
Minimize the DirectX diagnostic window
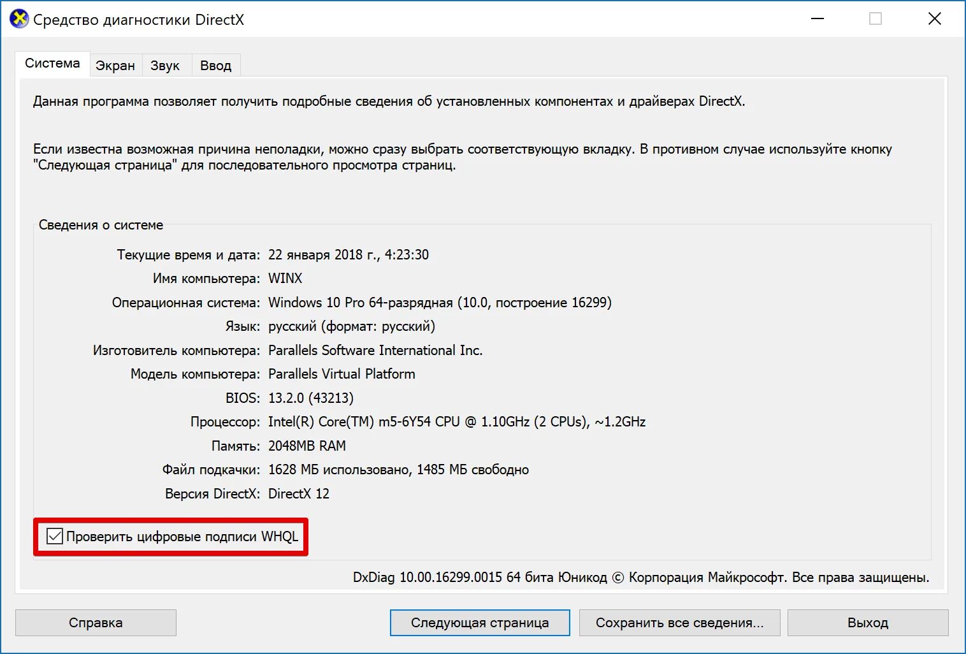[x=818, y=19]
